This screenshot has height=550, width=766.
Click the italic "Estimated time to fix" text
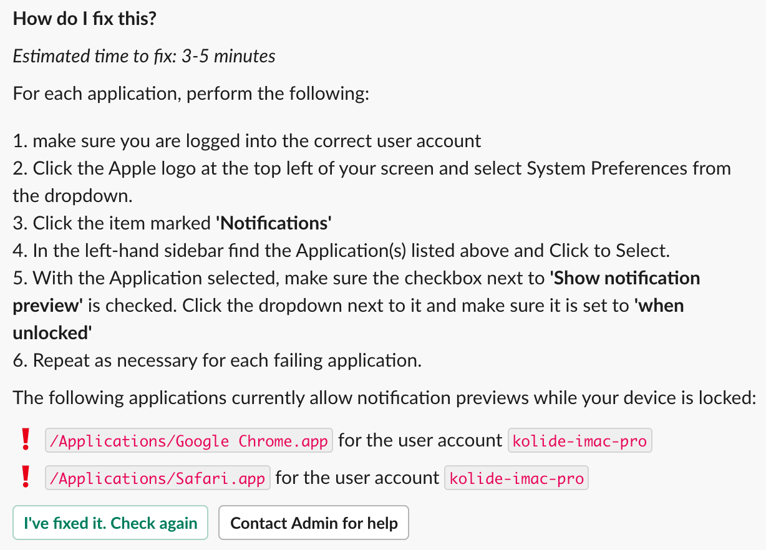[144, 56]
